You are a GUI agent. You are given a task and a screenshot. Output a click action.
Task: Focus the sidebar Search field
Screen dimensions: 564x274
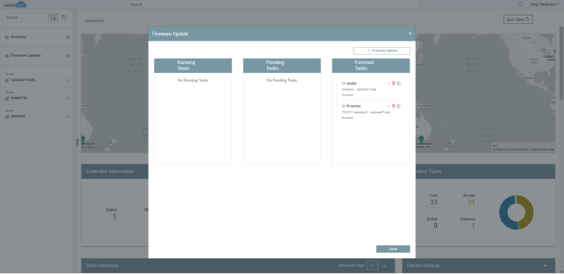pos(25,18)
